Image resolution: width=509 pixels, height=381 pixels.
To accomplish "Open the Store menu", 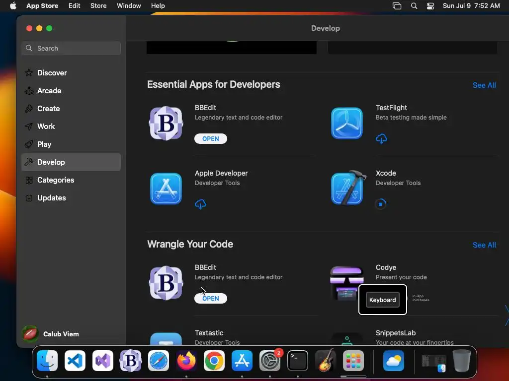I will (98, 5).
